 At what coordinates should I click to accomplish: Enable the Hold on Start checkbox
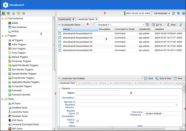[x=78, y=121]
